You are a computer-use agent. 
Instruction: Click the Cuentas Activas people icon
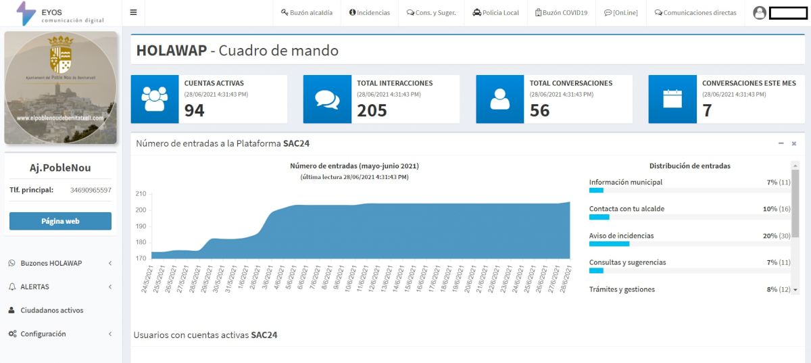pyautogui.click(x=155, y=99)
